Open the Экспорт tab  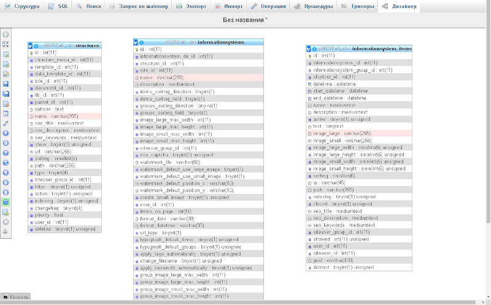[x=191, y=6]
